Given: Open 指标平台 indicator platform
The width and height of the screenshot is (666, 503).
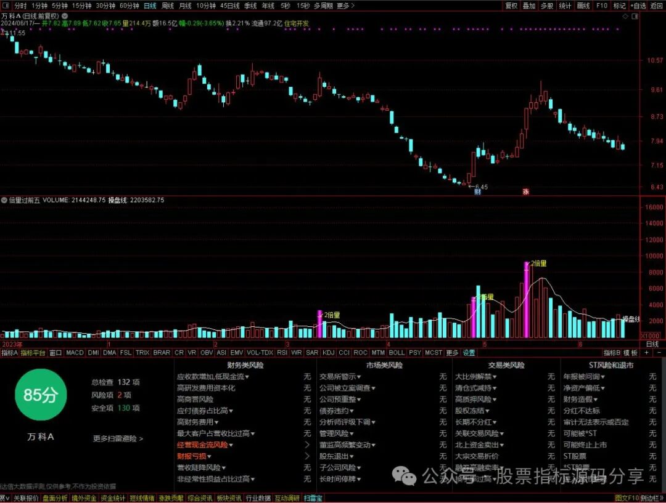Looking at the screenshot, I should point(33,352).
